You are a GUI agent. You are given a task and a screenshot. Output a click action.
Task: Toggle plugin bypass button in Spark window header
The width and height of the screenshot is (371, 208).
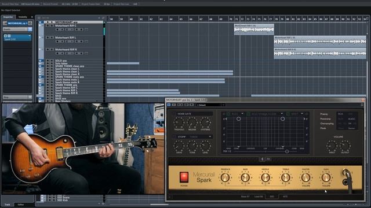point(169,105)
